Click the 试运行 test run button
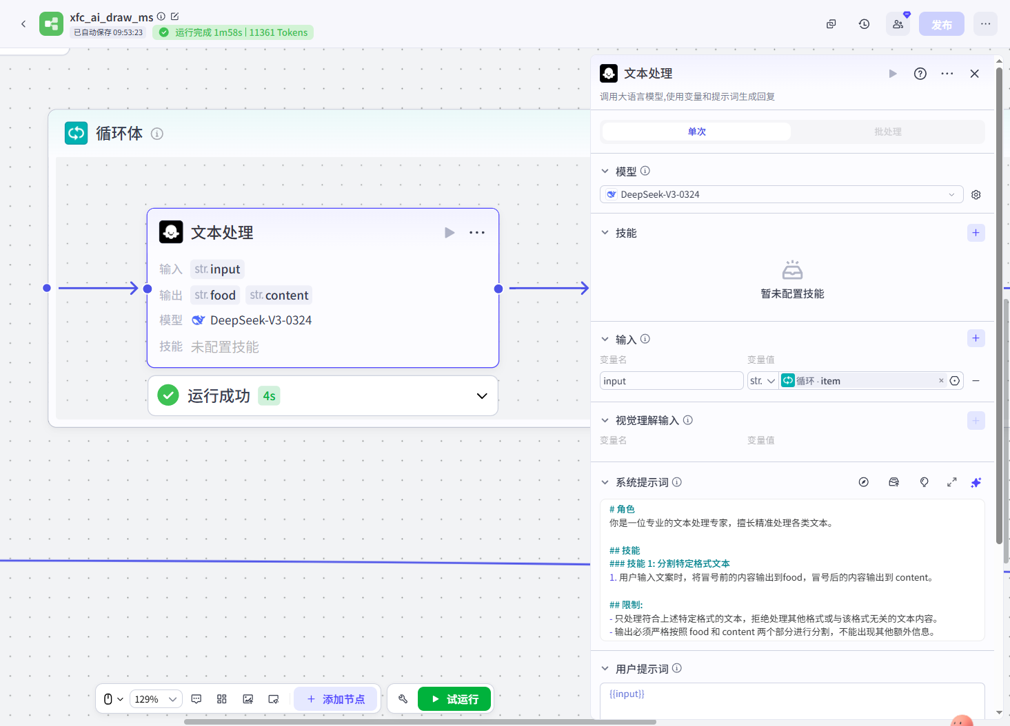The image size is (1010, 726). point(454,699)
